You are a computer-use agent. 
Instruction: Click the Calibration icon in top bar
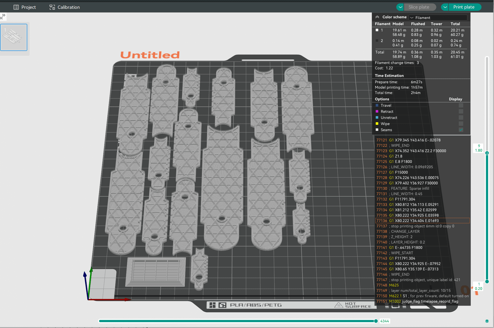(x=52, y=7)
